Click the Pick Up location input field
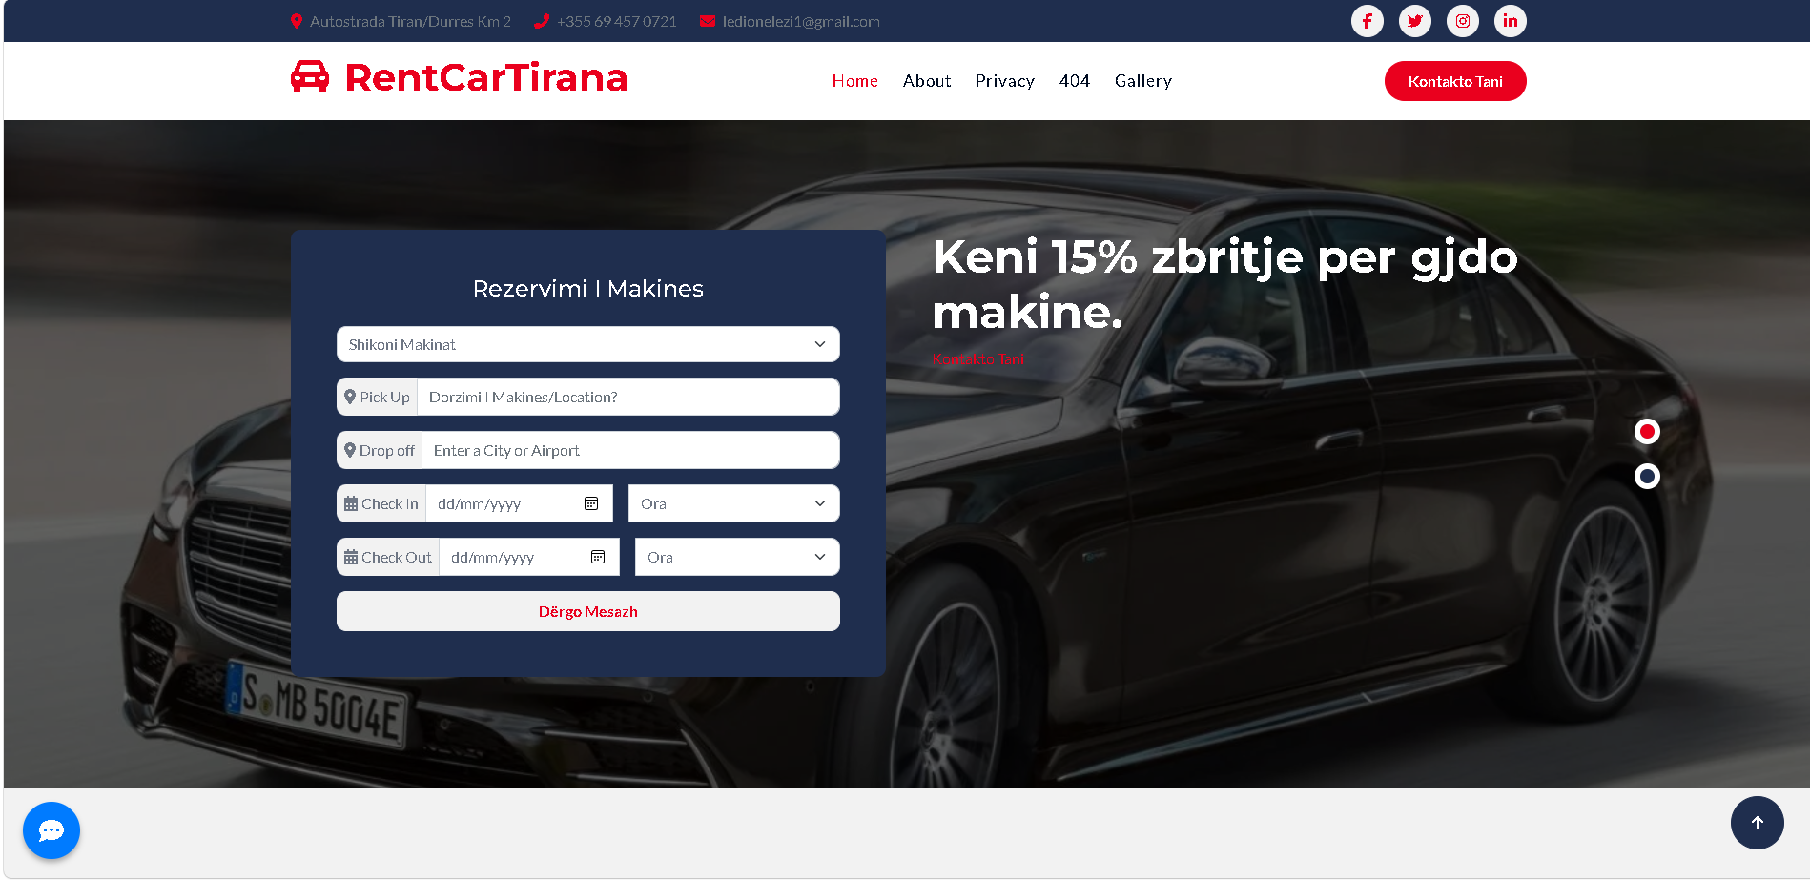Image resolution: width=1810 pixels, height=880 pixels. pyautogui.click(x=627, y=397)
